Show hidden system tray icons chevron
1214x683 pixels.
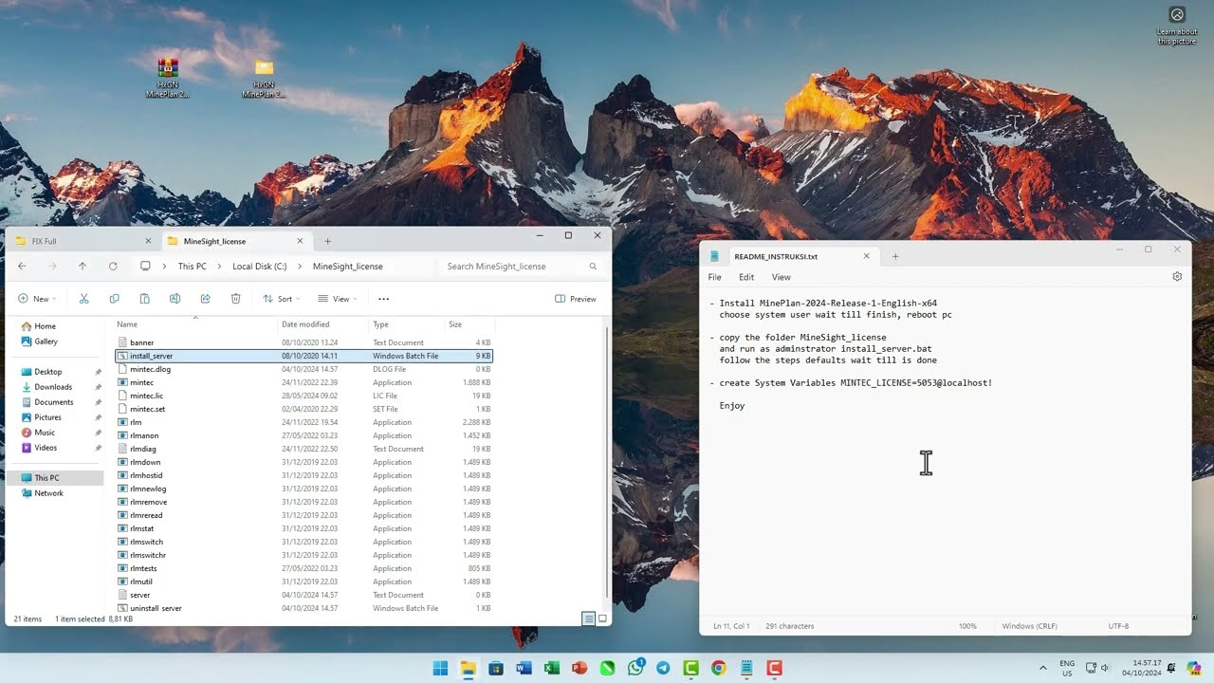1042,668
